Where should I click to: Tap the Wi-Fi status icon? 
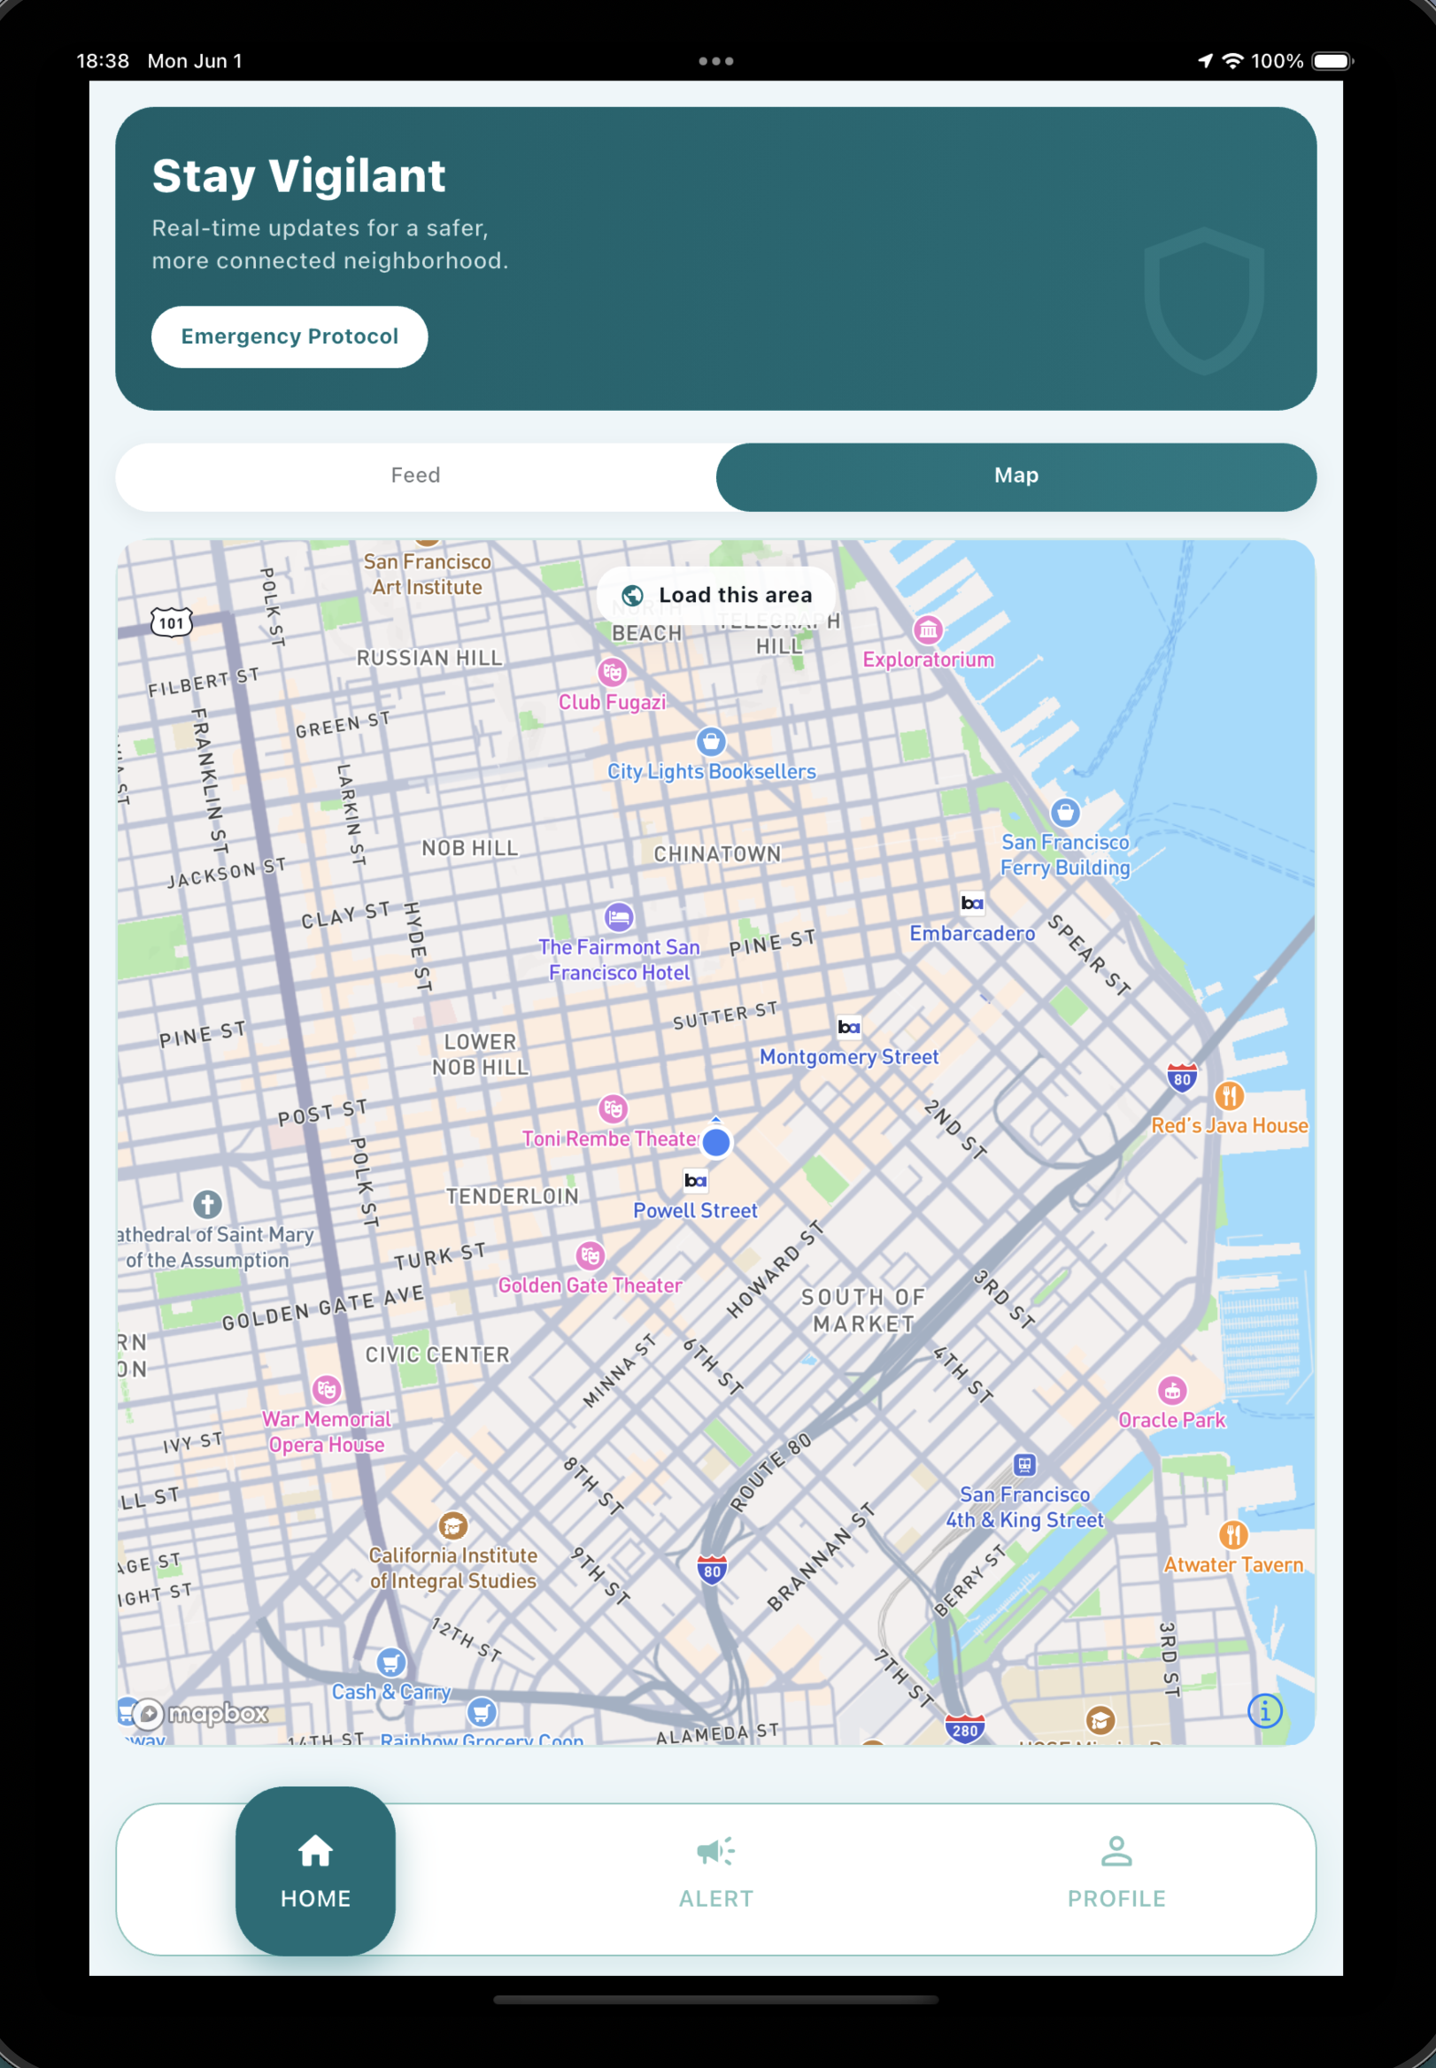pos(1232,61)
